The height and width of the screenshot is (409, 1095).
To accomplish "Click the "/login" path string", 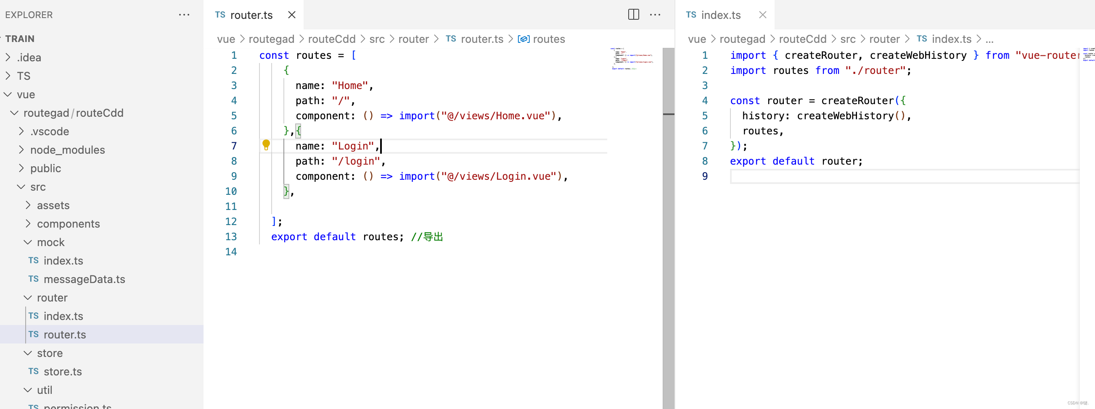I will point(355,161).
